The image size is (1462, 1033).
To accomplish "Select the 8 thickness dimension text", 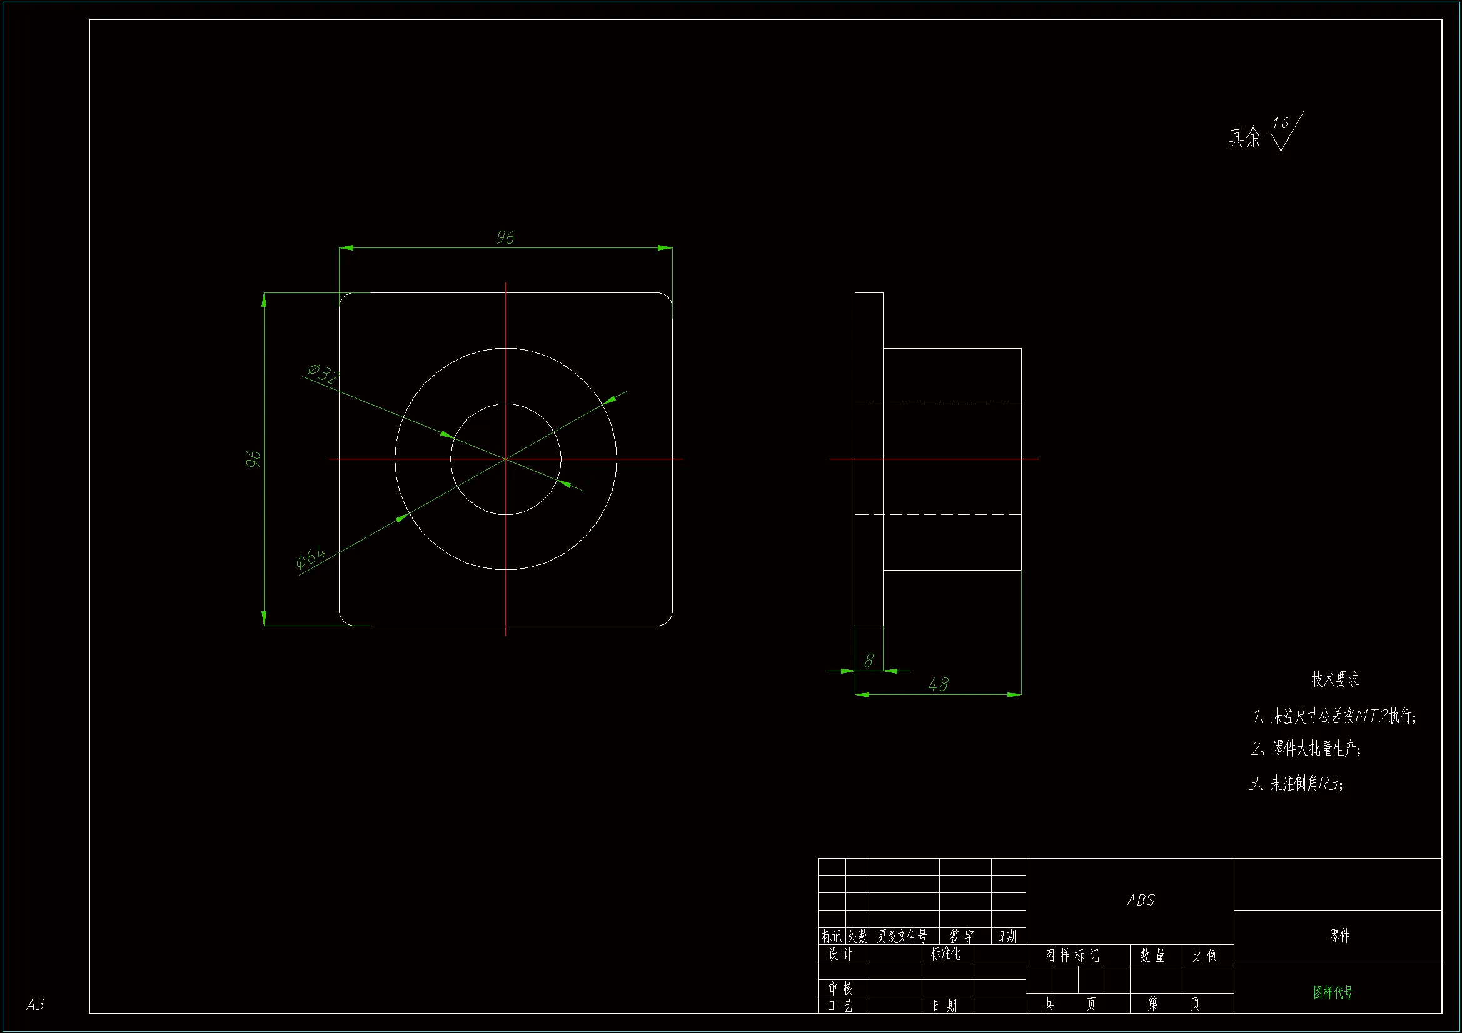I will coord(869,661).
